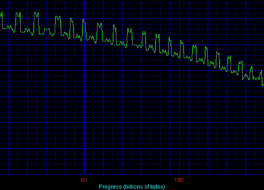The width and height of the screenshot is (264, 190).
Task: Click the Progress (billions of bytes) label
Action: pos(132,187)
